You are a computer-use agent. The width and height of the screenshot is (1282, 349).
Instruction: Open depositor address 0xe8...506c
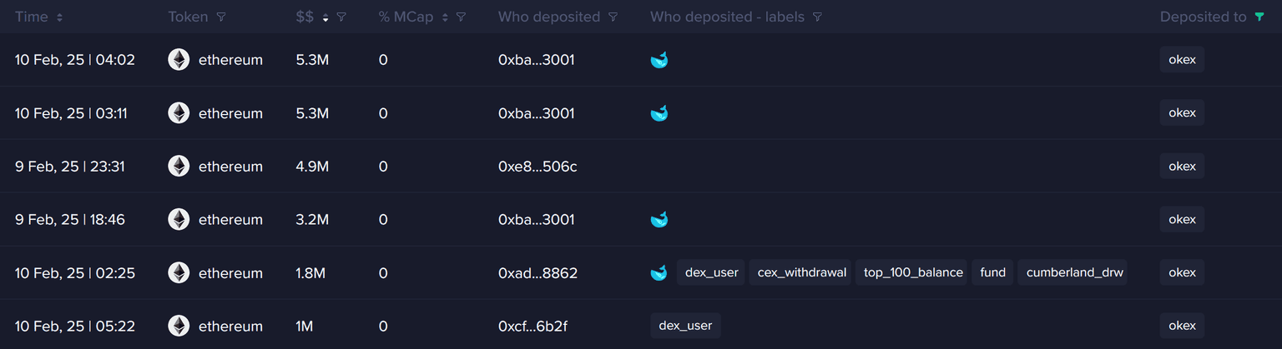pos(537,167)
